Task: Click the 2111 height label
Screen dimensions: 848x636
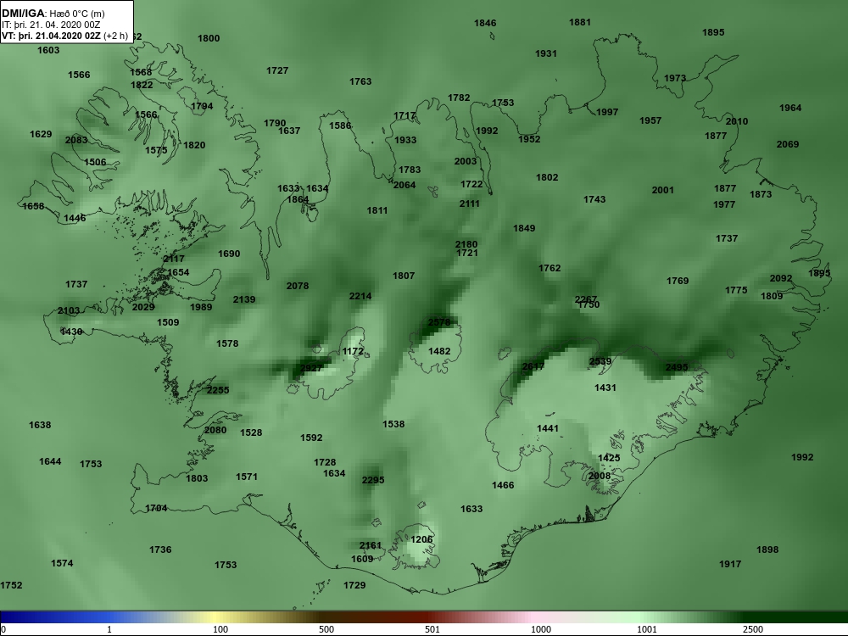Action: [x=470, y=204]
